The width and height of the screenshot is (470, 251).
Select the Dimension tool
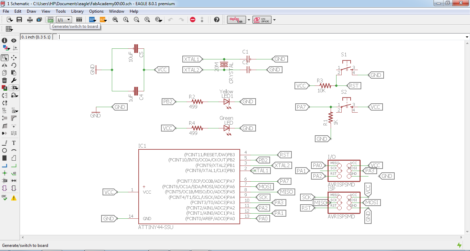click(x=14, y=181)
